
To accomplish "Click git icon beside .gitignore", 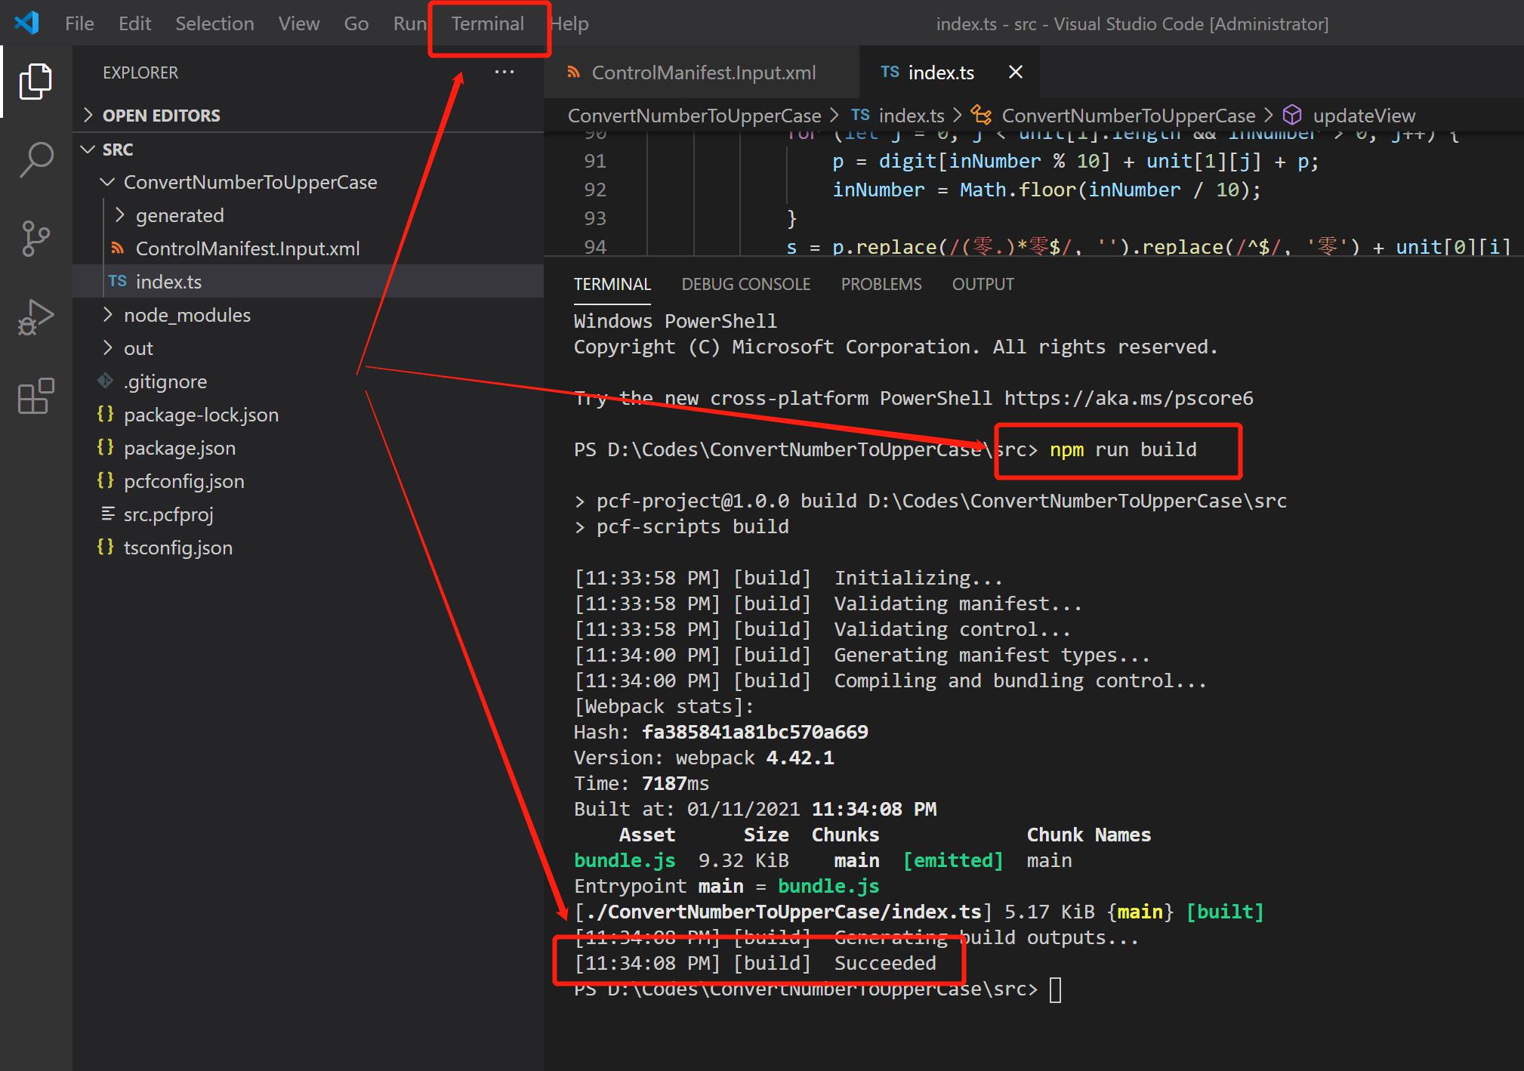I will tap(106, 381).
